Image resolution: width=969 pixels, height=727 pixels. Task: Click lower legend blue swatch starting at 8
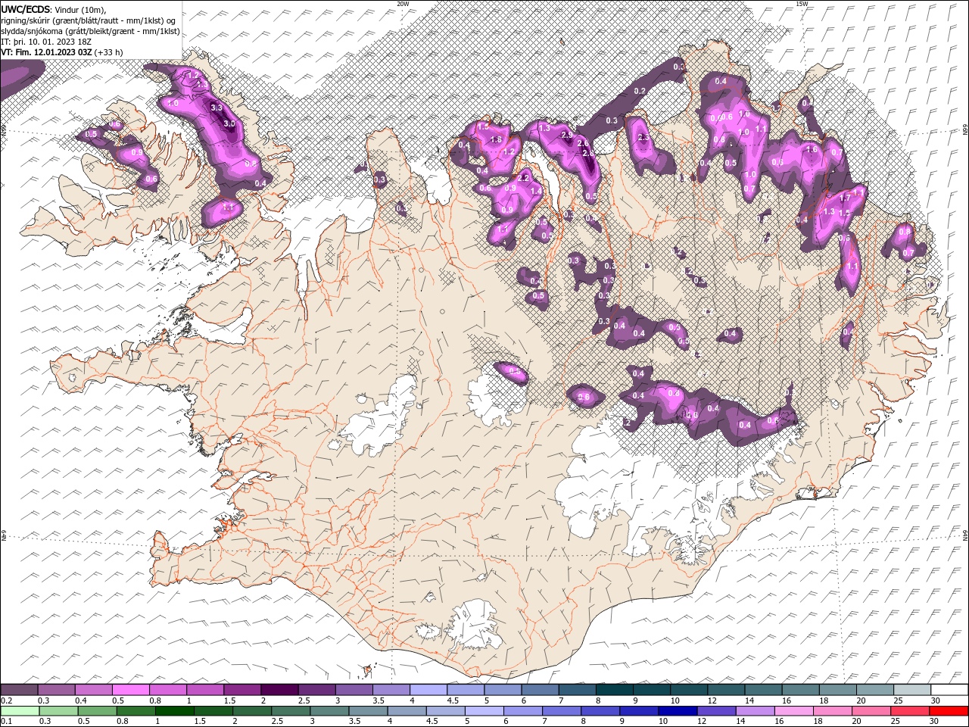(600, 711)
